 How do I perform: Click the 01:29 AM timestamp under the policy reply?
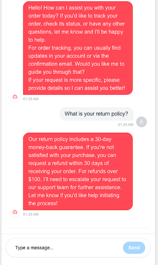point(31,214)
